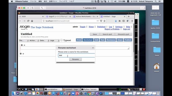Switch to Text view
The width and height of the screenshot is (172, 96).
[102, 40]
